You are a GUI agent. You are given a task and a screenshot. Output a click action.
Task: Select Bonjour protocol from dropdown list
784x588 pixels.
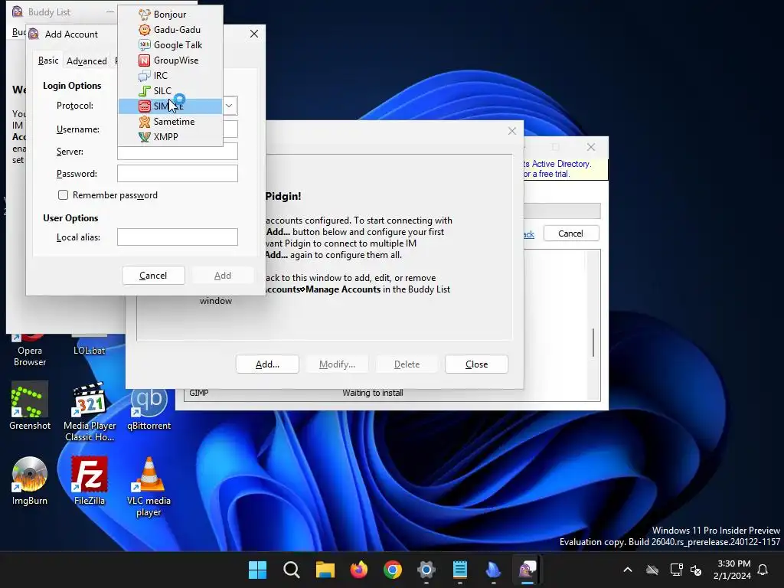170,15
